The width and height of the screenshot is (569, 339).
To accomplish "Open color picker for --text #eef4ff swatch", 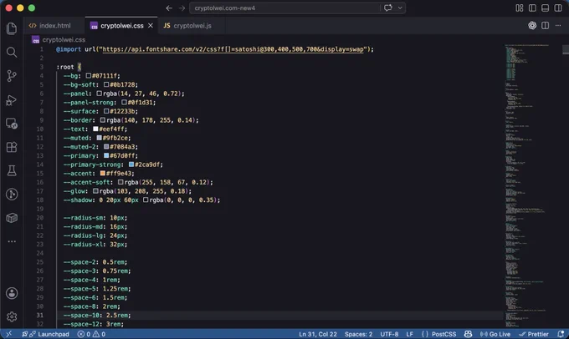I will click(x=95, y=129).
